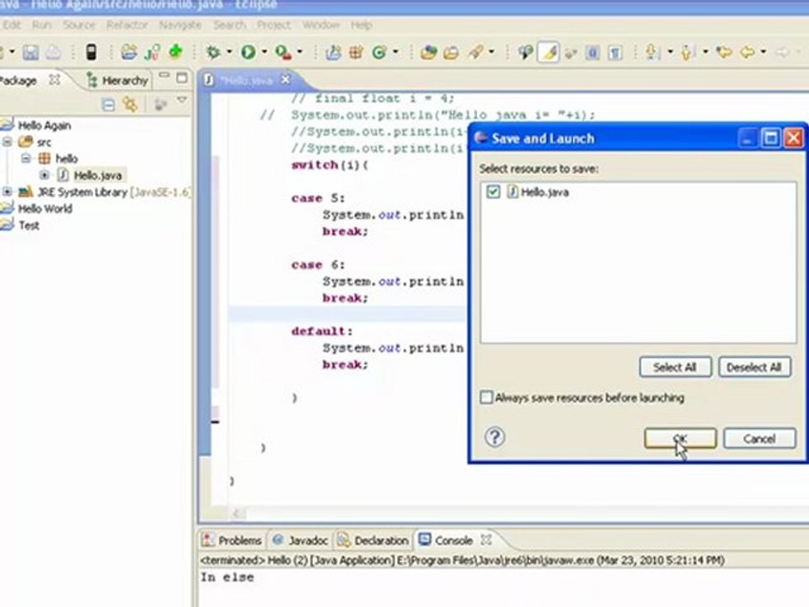
Task: Open the External Tools dropdown arrow
Action: (299, 51)
